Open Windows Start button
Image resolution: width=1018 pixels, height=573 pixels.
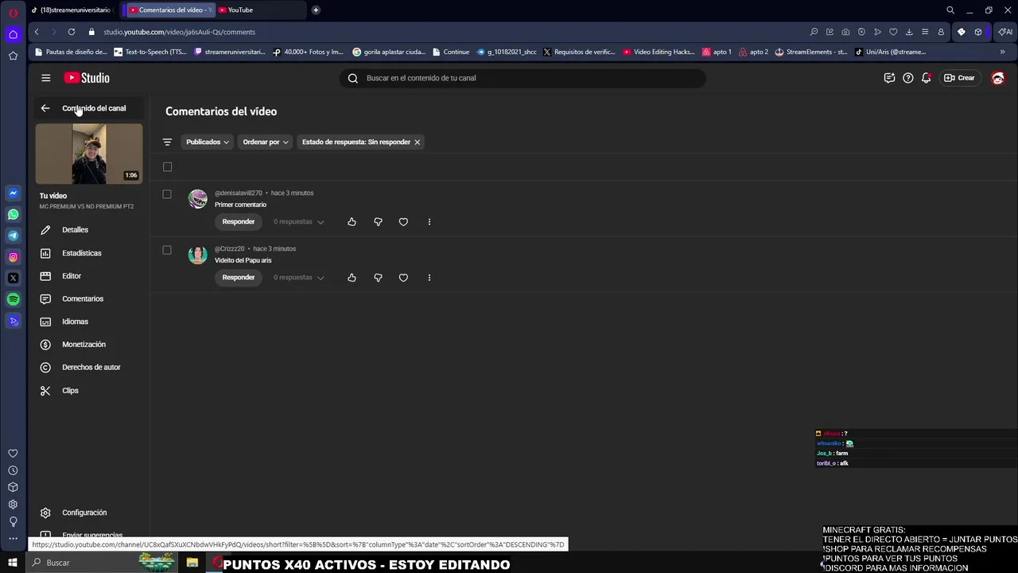tap(13, 563)
